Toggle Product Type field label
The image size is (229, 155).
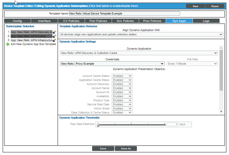(101, 100)
